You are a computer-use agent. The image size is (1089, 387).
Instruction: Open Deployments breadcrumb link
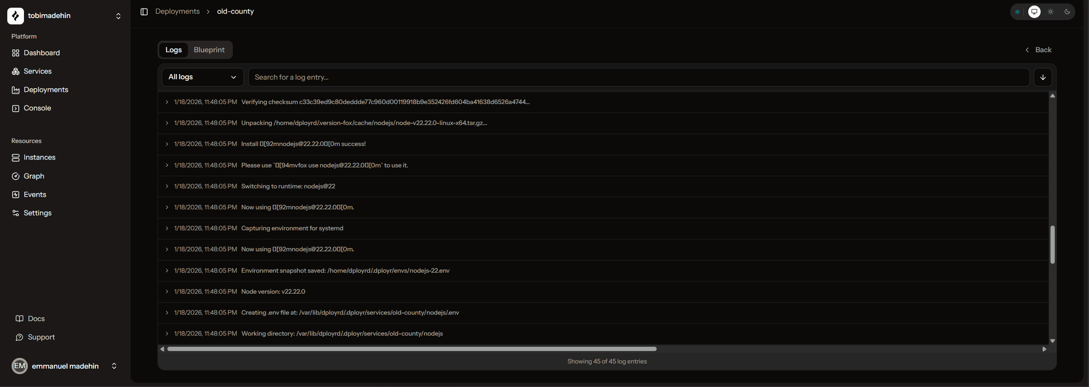[177, 12]
